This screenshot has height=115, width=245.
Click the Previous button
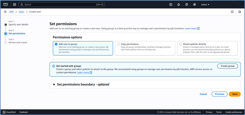[219, 94]
